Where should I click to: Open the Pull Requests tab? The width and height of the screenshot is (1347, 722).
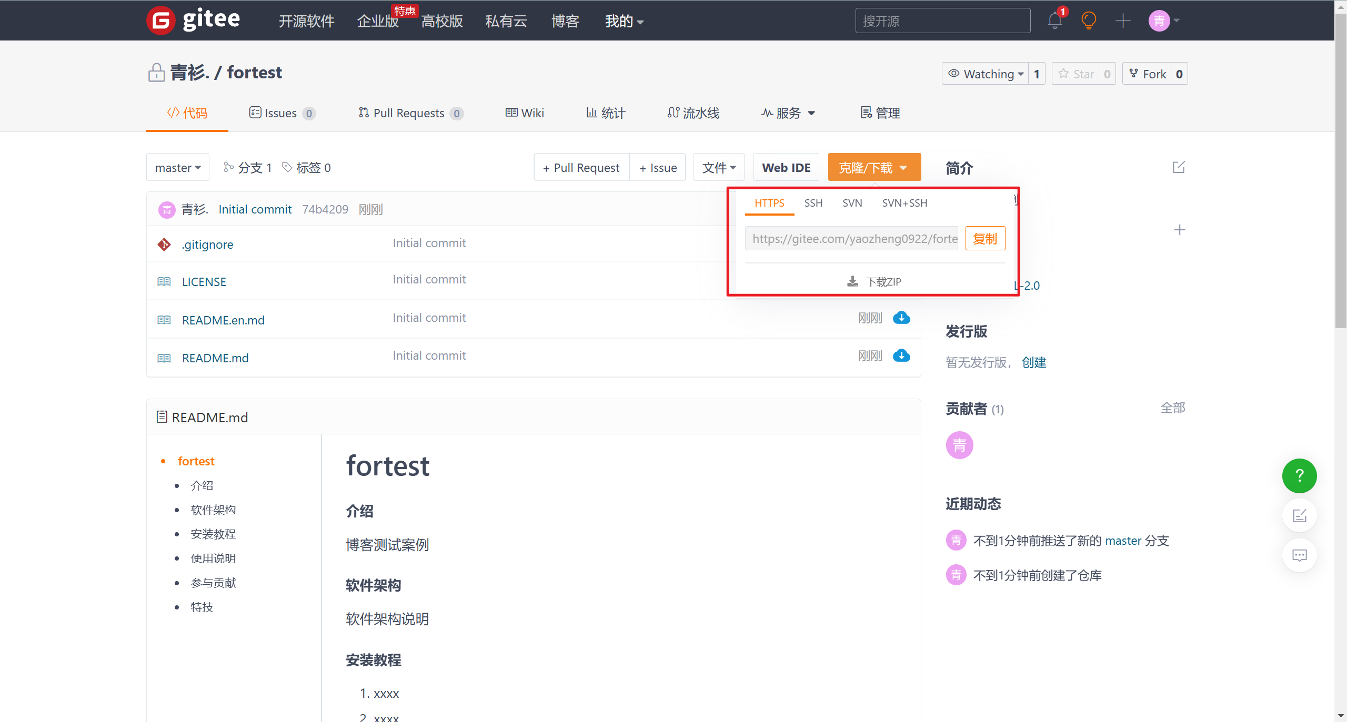410,113
